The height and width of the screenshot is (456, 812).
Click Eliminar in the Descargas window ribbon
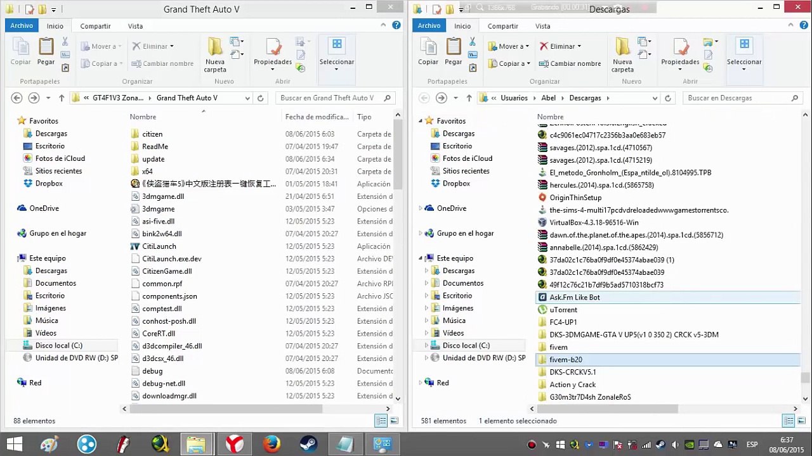560,46
